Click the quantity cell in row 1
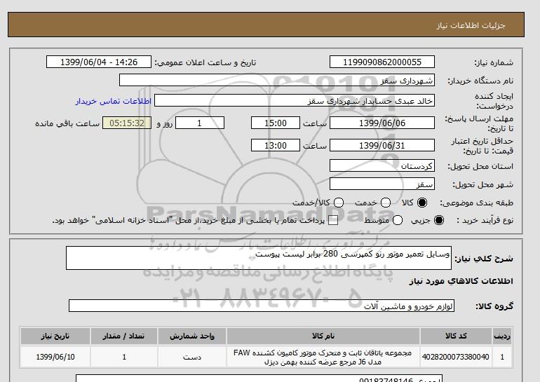This screenshot has width=540, height=382. [x=124, y=357]
